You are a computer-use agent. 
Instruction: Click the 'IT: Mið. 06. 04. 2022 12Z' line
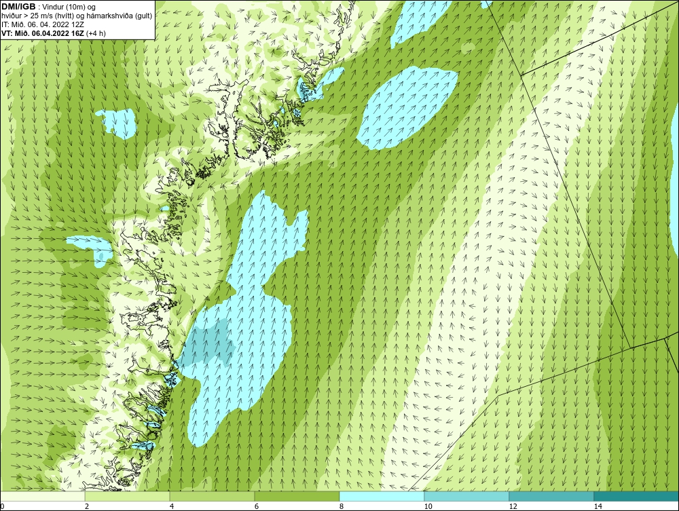coord(43,24)
